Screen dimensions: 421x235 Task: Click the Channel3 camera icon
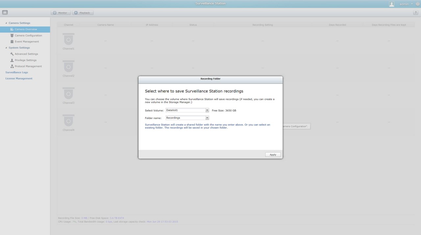click(68, 93)
